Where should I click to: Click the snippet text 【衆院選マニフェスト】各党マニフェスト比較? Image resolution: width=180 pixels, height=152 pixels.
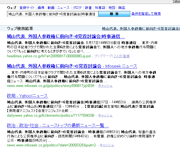coord(38,111)
